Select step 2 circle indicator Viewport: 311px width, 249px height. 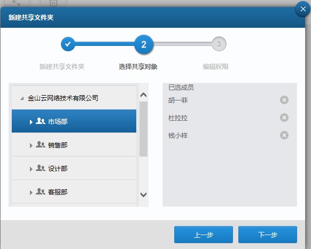coord(144,44)
